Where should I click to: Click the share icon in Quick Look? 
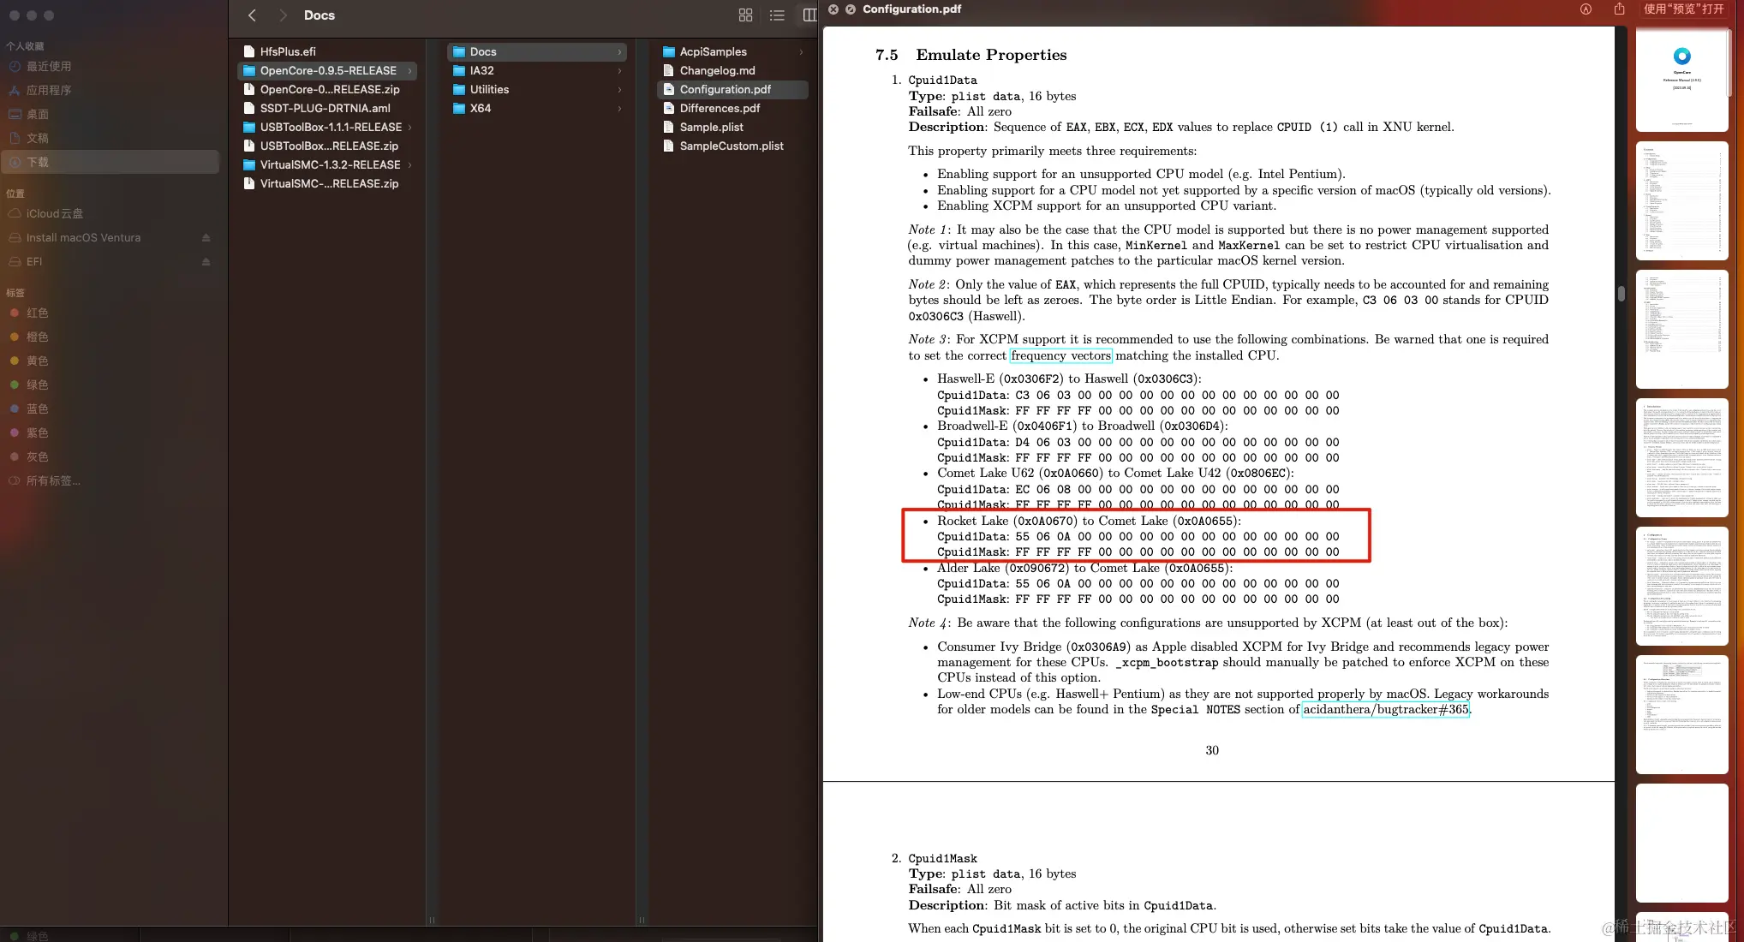pyautogui.click(x=1619, y=9)
